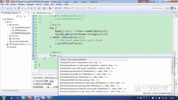178x100 pixels.
Task: Click the Run Last External Tool icon
Action: (50, 8)
